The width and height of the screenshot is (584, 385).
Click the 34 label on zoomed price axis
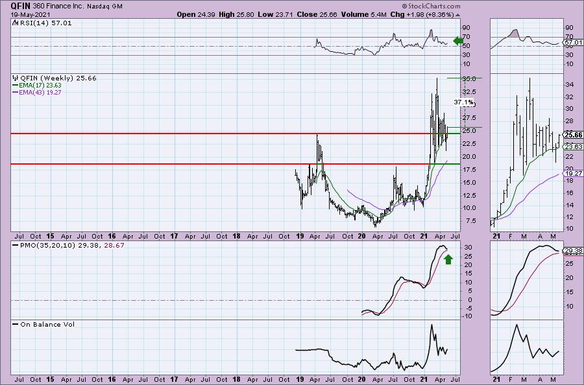pos(570,85)
